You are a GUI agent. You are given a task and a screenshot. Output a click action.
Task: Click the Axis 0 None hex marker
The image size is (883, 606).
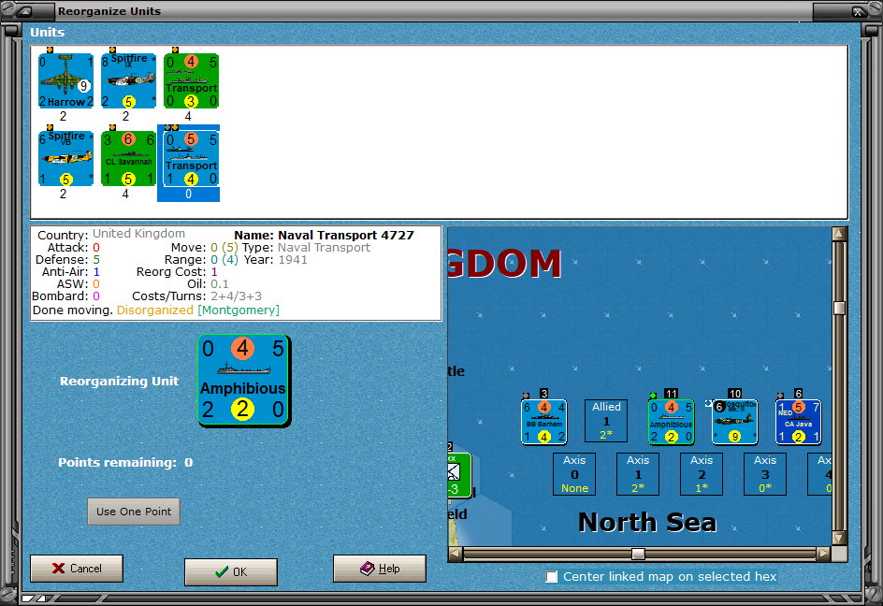click(x=573, y=474)
